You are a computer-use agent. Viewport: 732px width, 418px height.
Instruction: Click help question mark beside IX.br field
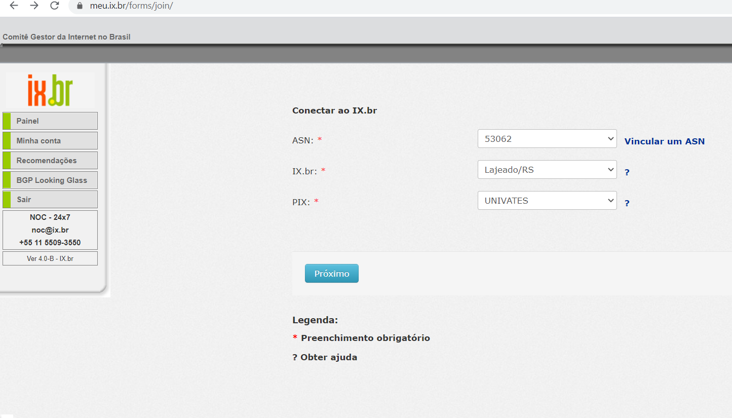point(627,172)
